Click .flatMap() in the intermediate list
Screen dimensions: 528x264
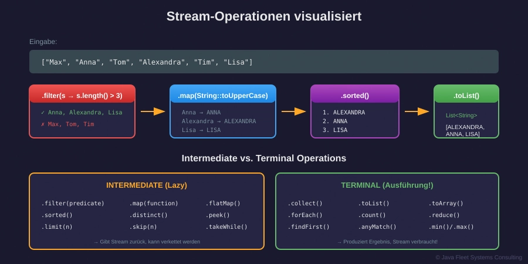coord(223,204)
